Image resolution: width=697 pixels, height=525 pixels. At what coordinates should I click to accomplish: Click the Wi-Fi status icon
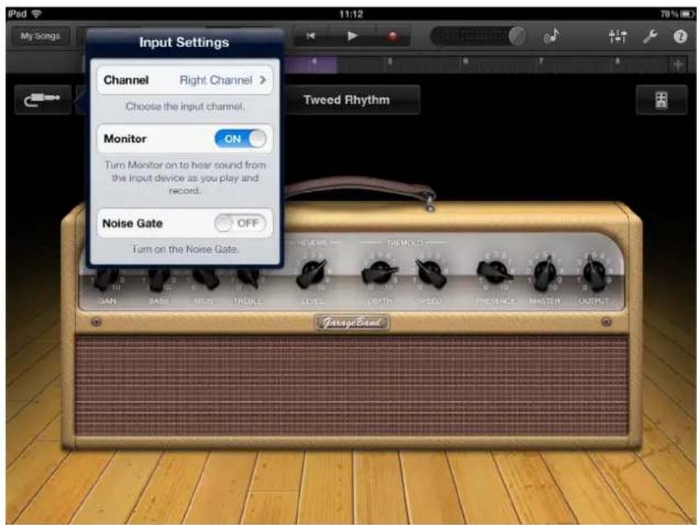[36, 14]
